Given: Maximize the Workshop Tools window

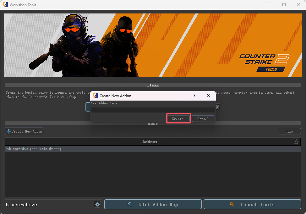Looking at the screenshot, I should pos(284,5).
